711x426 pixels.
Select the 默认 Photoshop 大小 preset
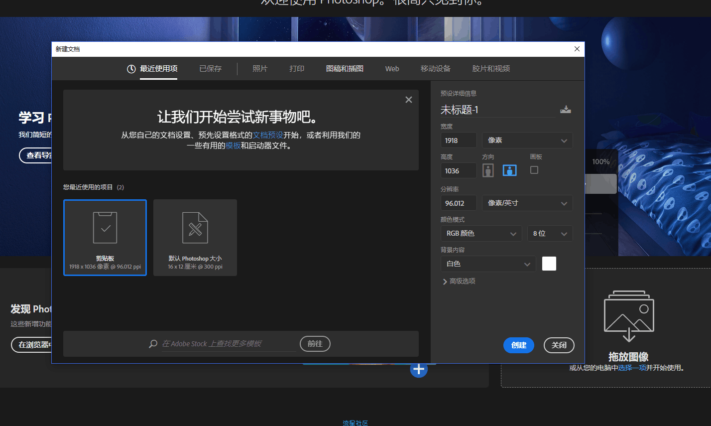click(x=195, y=237)
